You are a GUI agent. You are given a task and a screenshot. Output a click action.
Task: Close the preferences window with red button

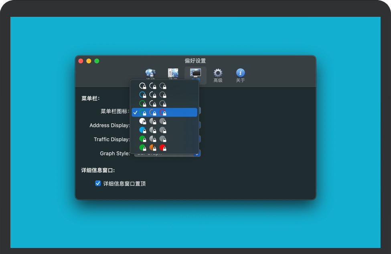(x=81, y=61)
